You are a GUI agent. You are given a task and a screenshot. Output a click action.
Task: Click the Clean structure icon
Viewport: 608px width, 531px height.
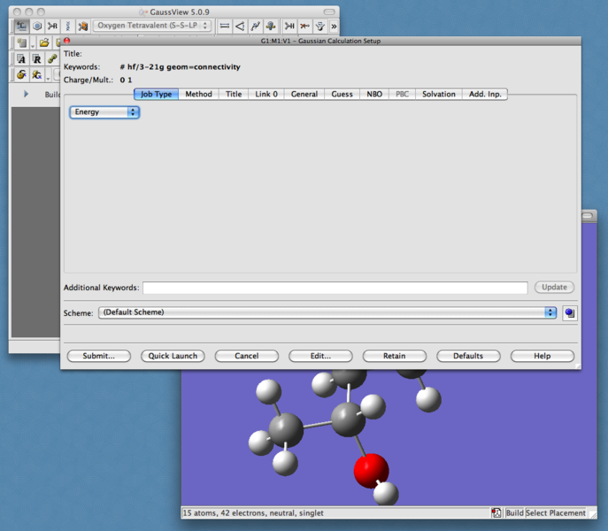pyautogui.click(x=319, y=26)
